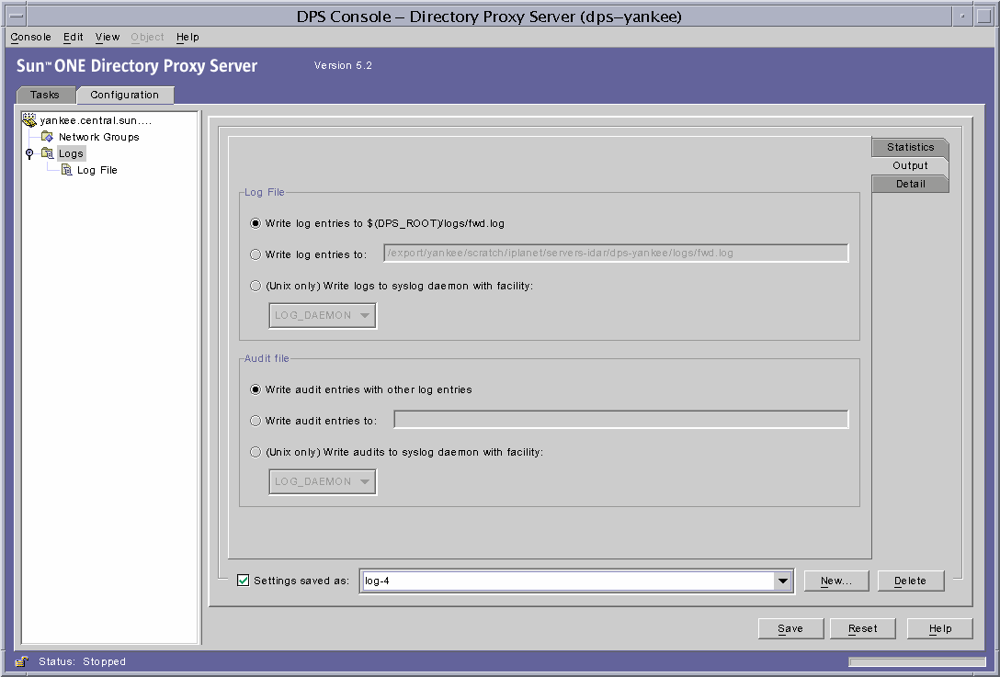Image resolution: width=1000 pixels, height=677 pixels.
Task: Select the Logs tree item
Action: click(x=71, y=153)
